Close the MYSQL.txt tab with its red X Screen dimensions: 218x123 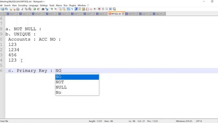pyautogui.click(x=123, y=14)
